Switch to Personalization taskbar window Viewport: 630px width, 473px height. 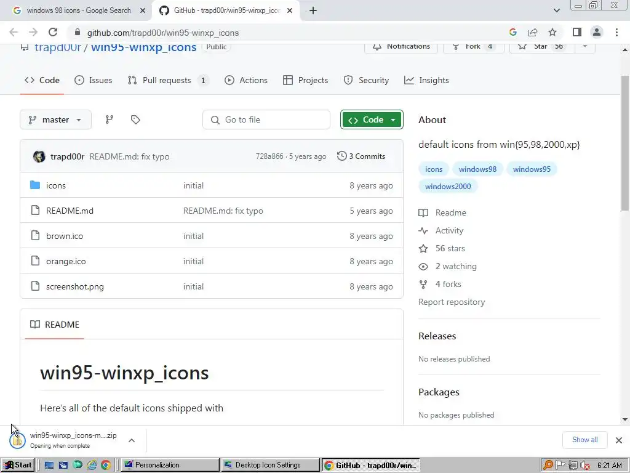[170, 465]
